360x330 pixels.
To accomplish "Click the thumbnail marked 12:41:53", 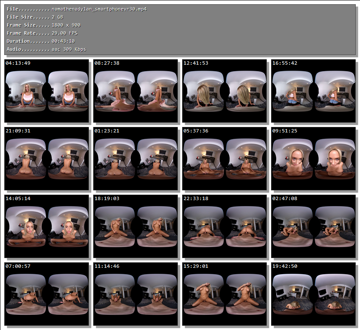I will [x=224, y=91].
